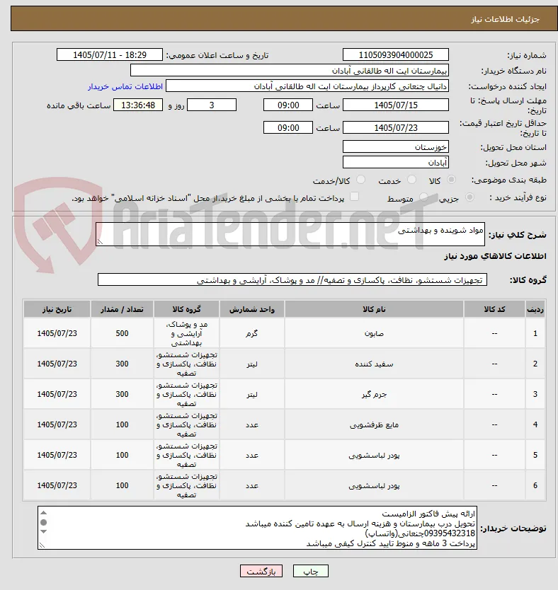
Task: Click the price validity time 09:00 field
Action: point(288,127)
